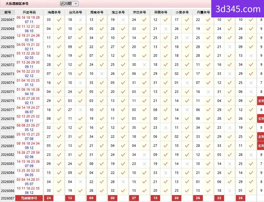Viewport: 264px width, 202px height.
Task: Select the 鸿雁杀号 column header
Action: click(x=54, y=12)
